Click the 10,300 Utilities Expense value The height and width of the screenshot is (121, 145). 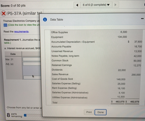[x=121, y=97]
